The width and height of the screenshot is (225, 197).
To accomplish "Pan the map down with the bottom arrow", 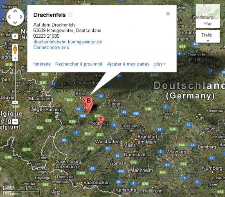I will pos(15,23).
